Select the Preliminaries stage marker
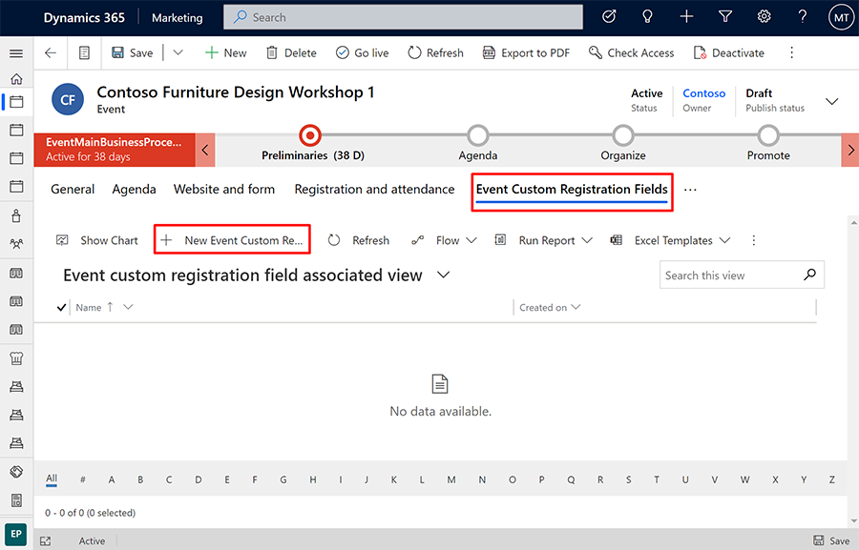The image size is (859, 550). tap(310, 135)
